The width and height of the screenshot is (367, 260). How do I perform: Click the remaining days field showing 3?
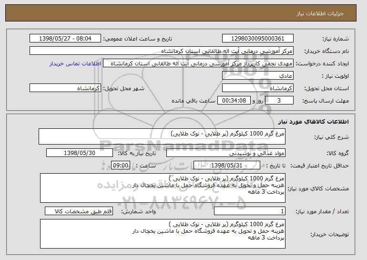[279, 101]
